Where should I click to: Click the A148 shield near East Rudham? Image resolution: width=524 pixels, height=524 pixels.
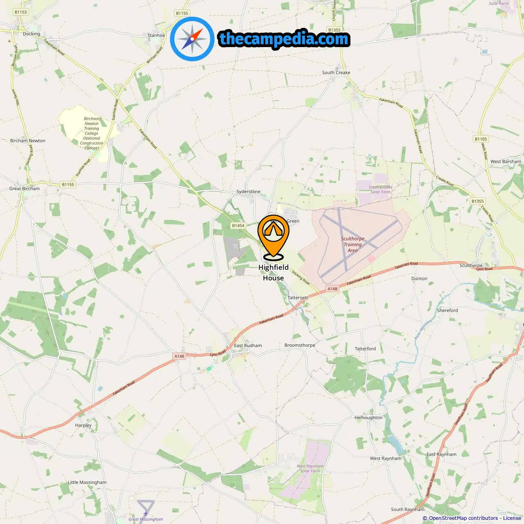pos(179,356)
